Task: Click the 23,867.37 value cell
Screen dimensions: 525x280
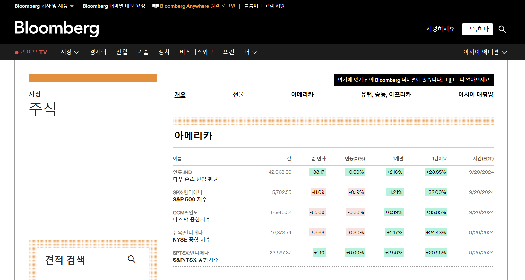Action: (280, 253)
